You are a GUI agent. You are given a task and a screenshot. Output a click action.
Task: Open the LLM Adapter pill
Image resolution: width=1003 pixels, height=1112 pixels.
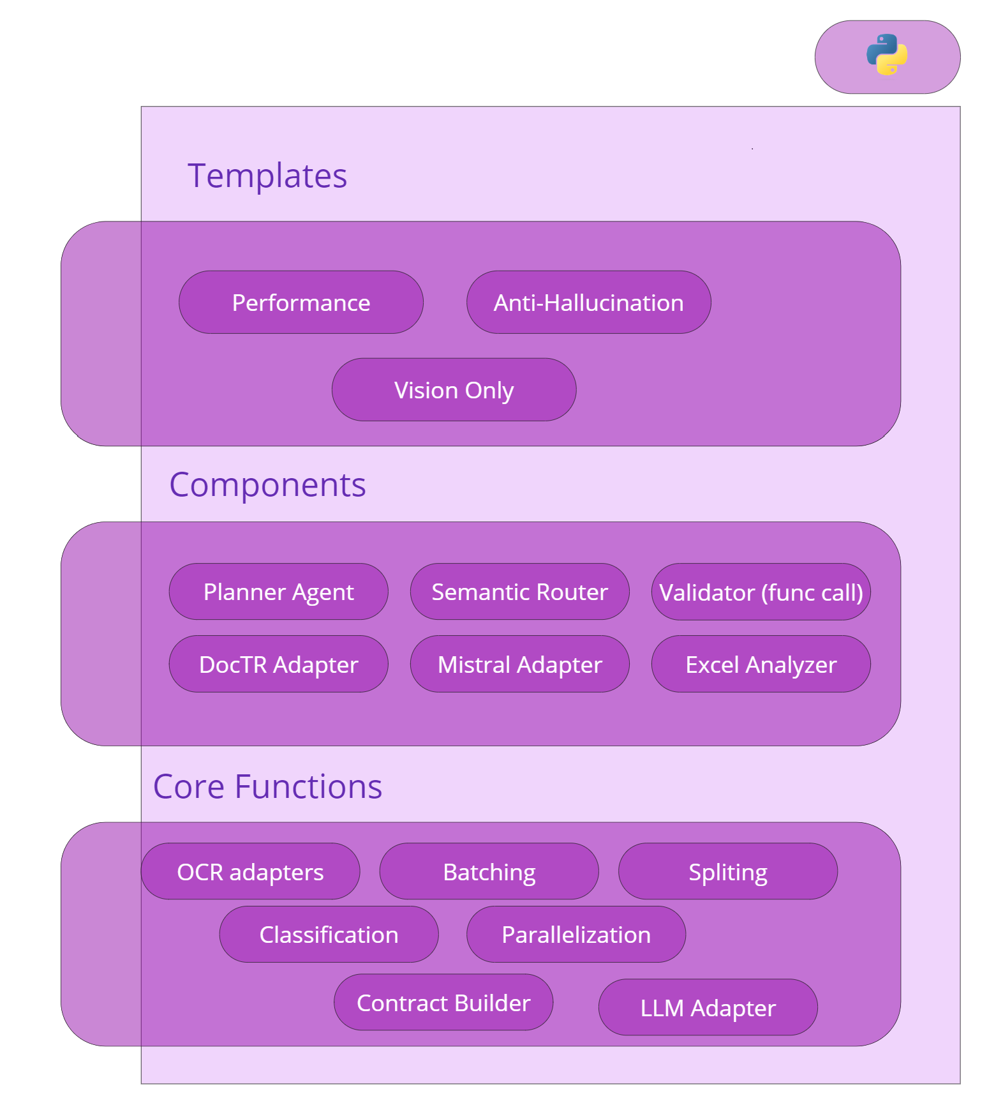tap(708, 1007)
